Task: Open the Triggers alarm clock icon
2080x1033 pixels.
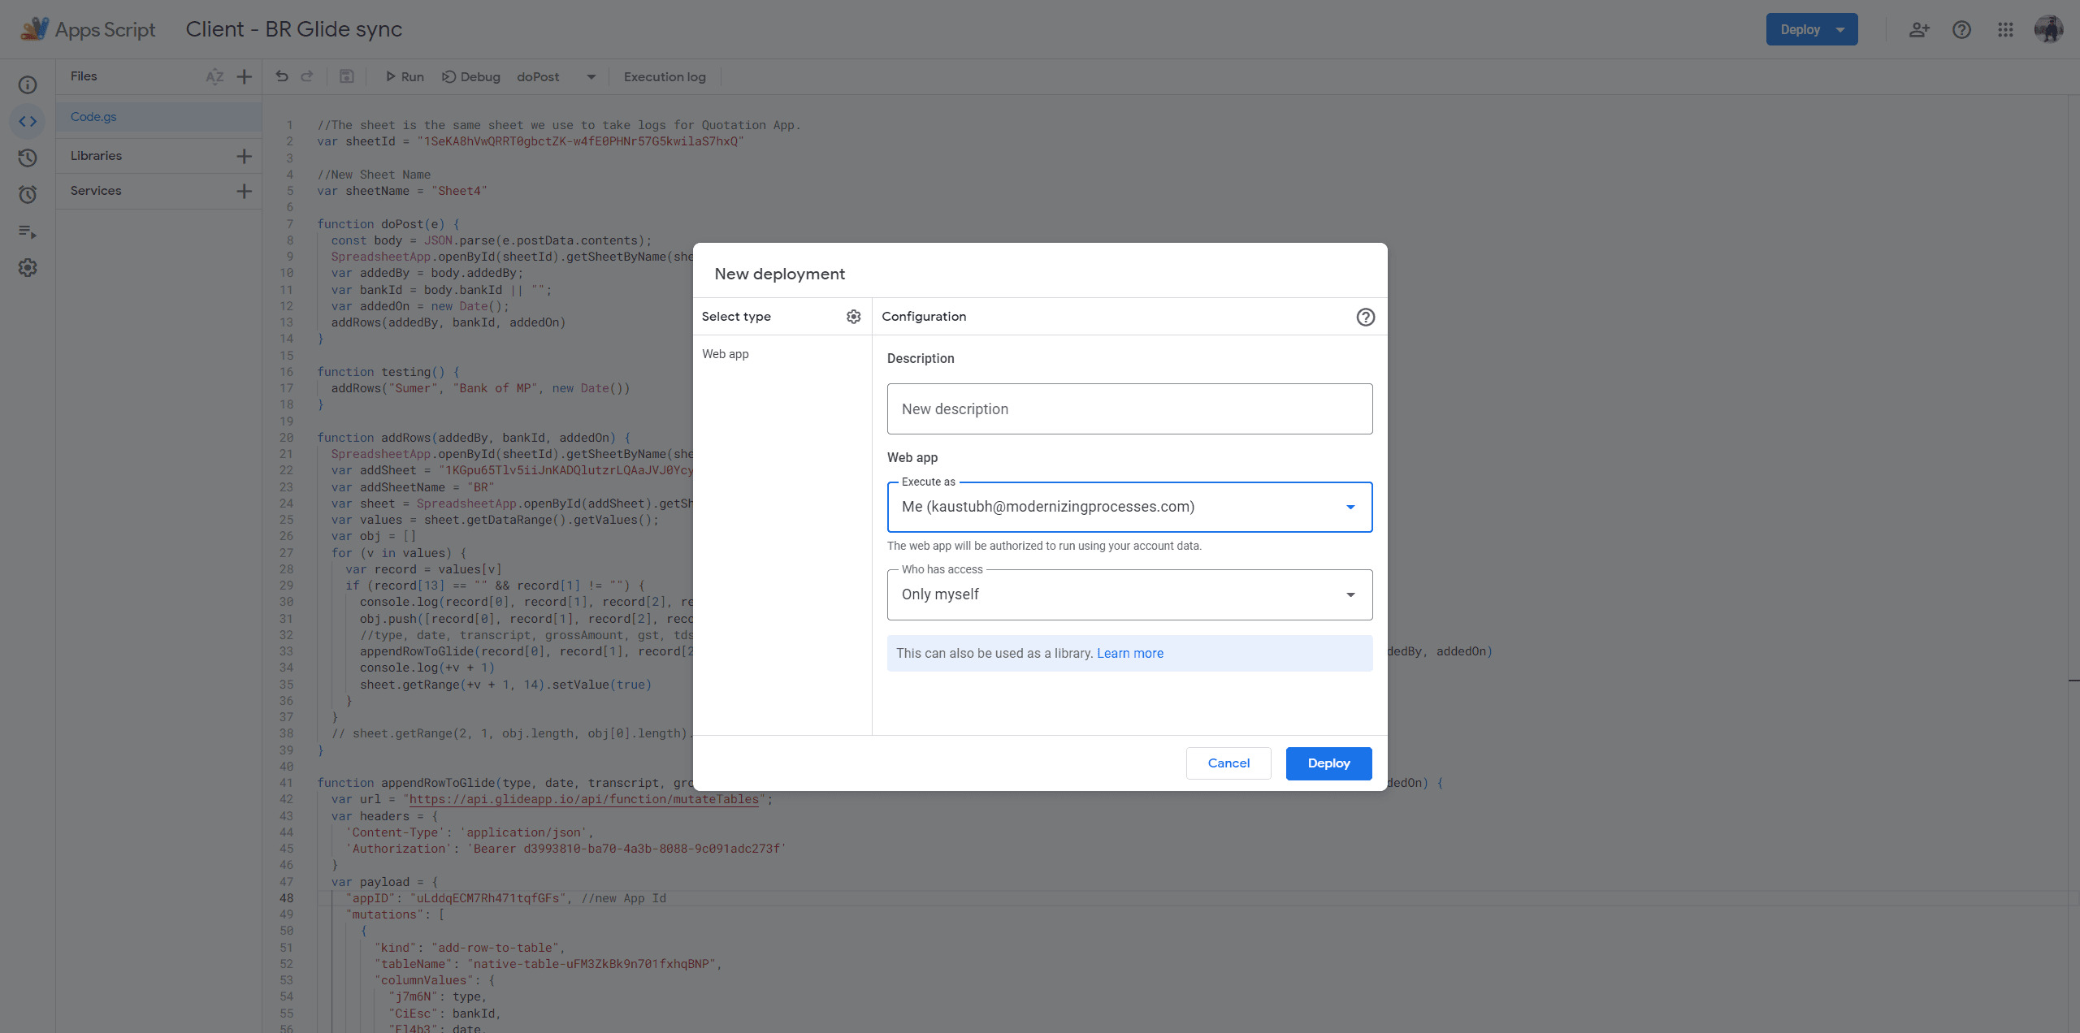Action: [28, 194]
